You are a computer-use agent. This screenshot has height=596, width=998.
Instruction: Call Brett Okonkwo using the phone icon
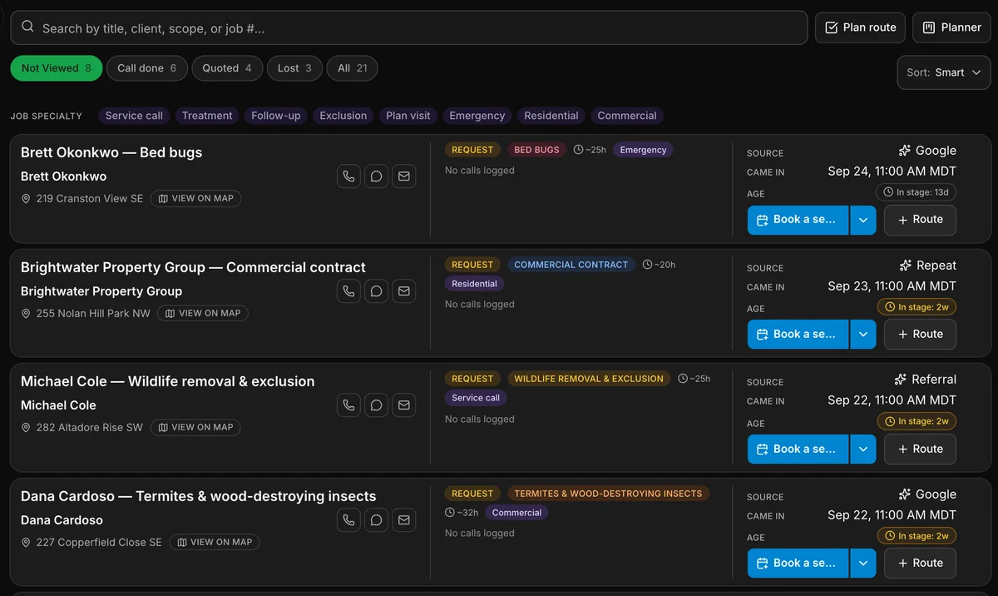click(349, 176)
